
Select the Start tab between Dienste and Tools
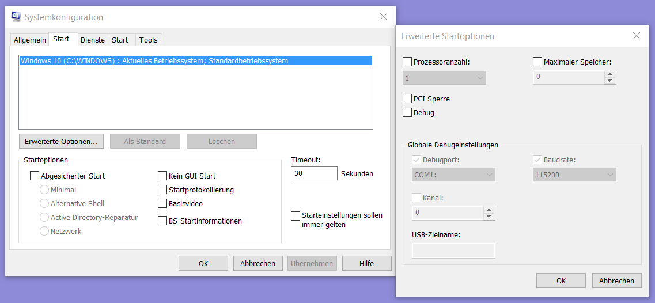[x=120, y=40]
